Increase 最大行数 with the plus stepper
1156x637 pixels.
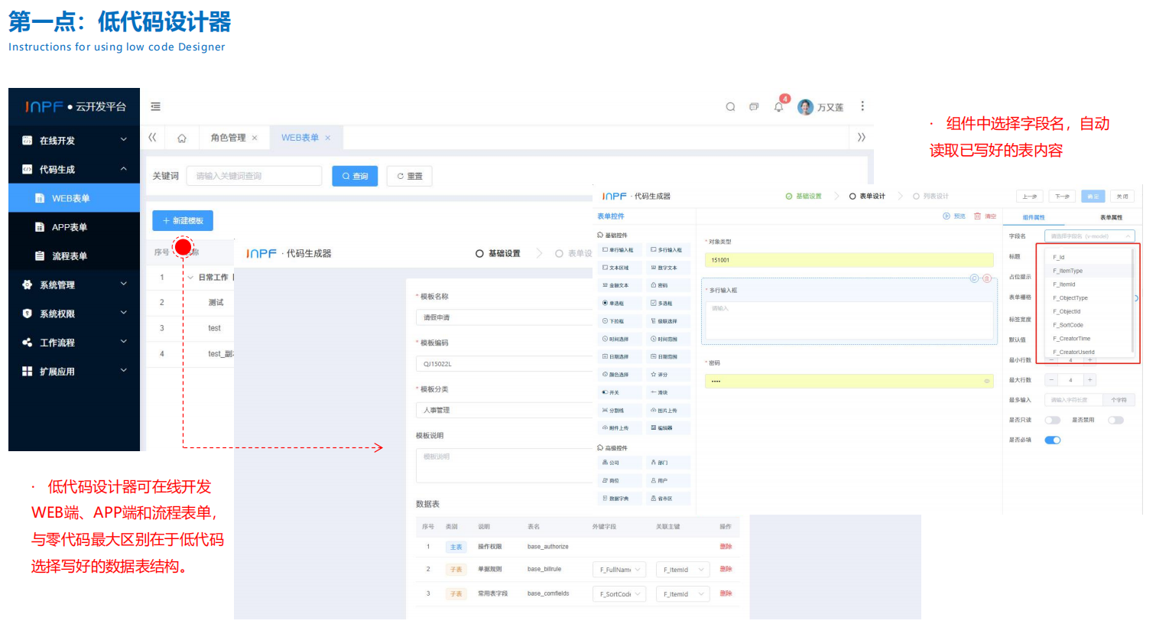1090,380
